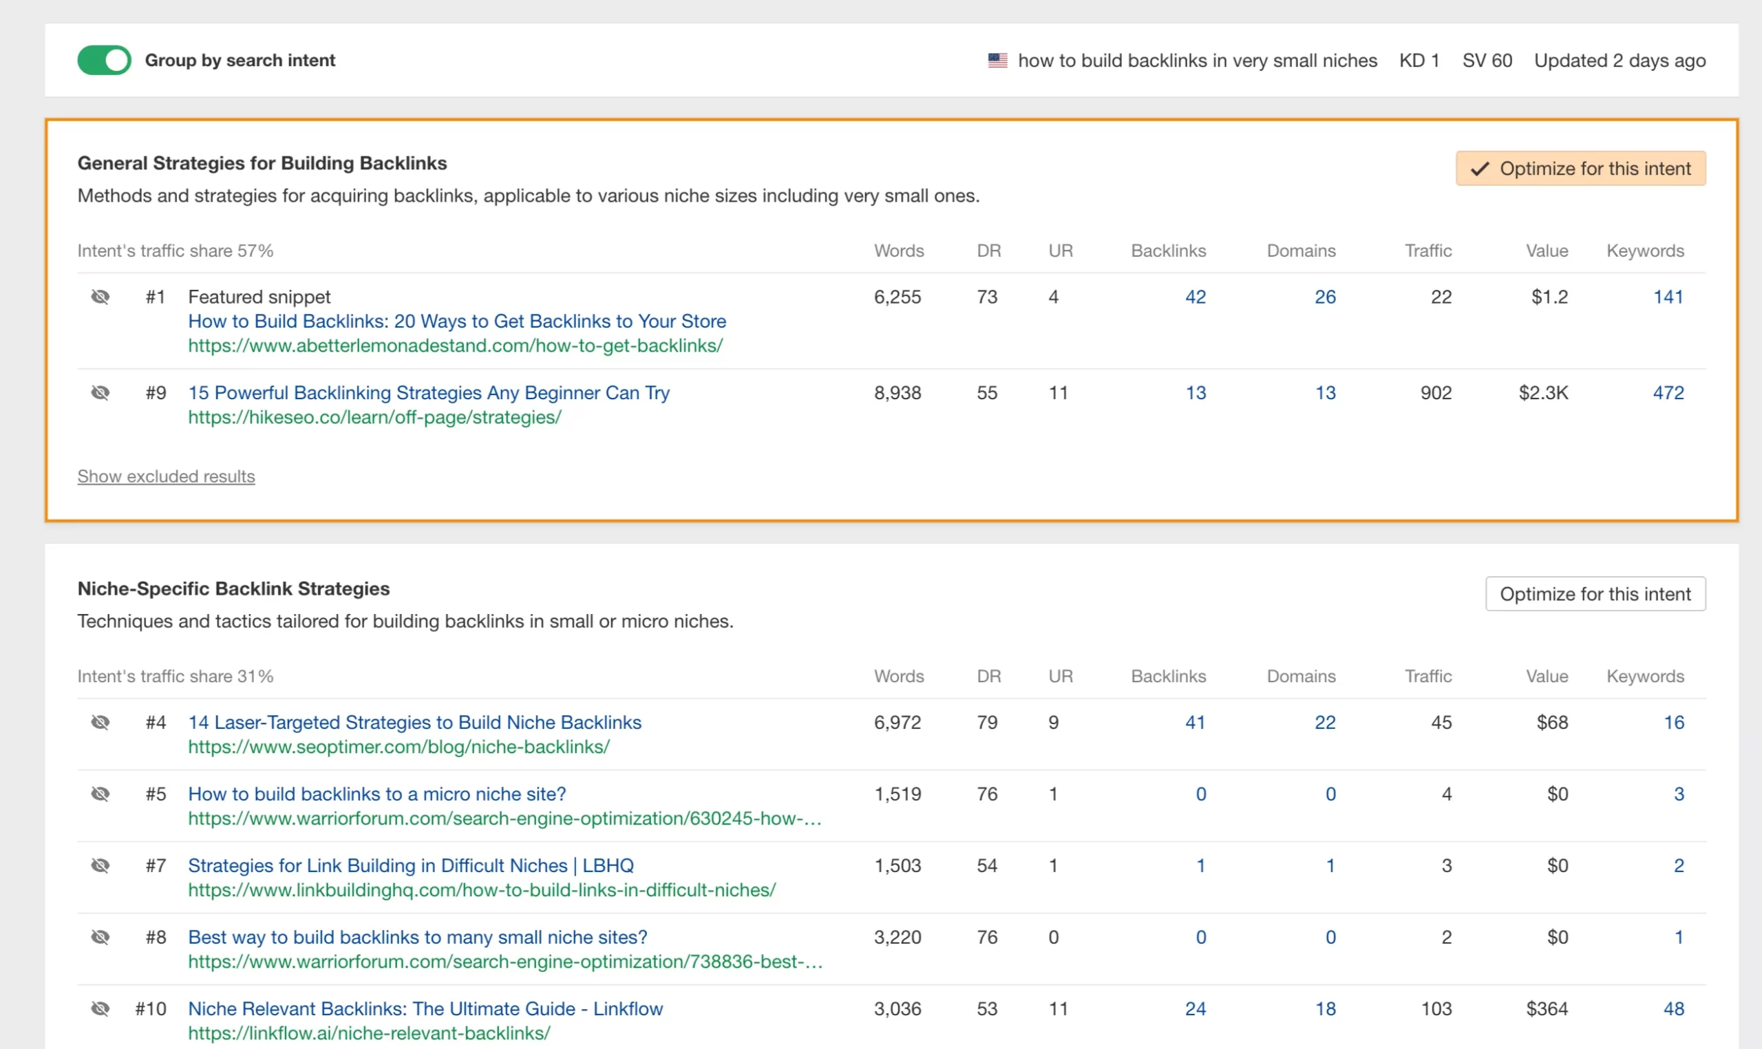Open Niche Relevant Backlinks: The Ultimate Guide link
The width and height of the screenshot is (1762, 1049).
tap(425, 1008)
